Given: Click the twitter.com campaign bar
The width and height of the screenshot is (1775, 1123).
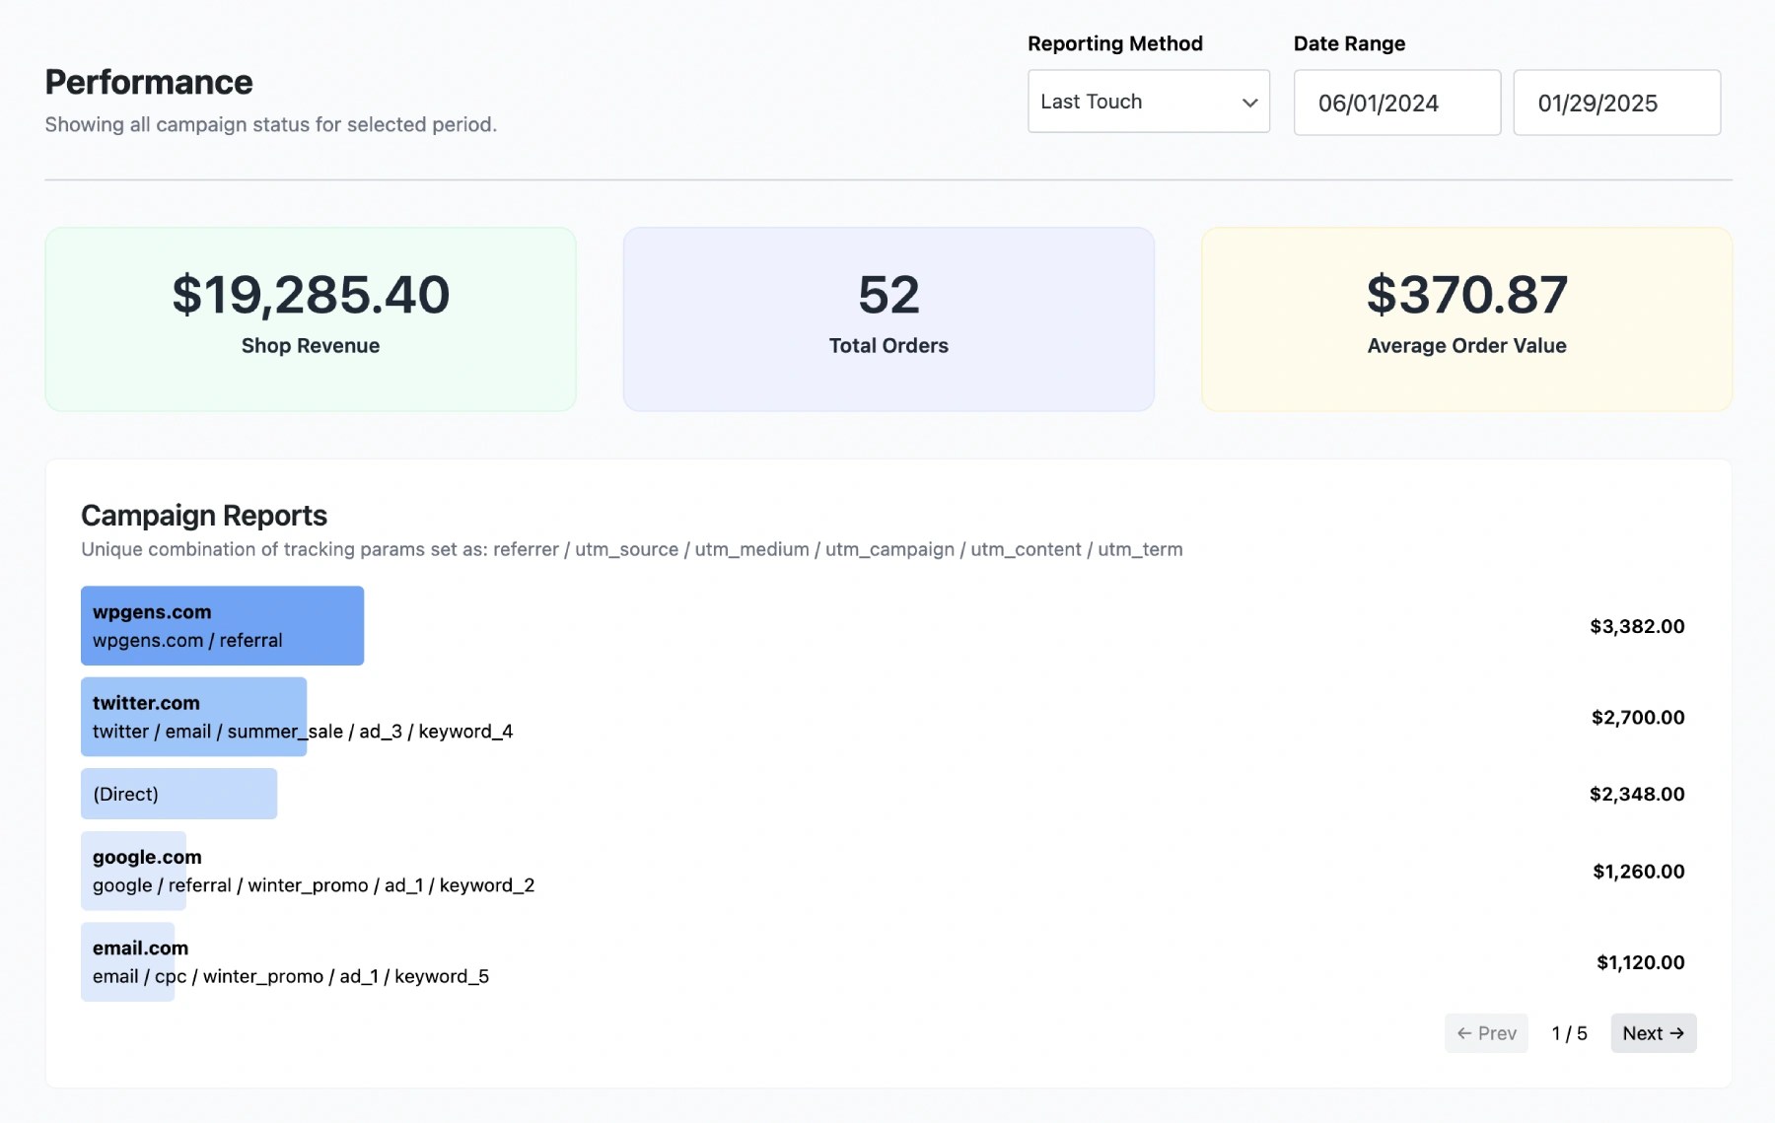Looking at the screenshot, I should (193, 717).
